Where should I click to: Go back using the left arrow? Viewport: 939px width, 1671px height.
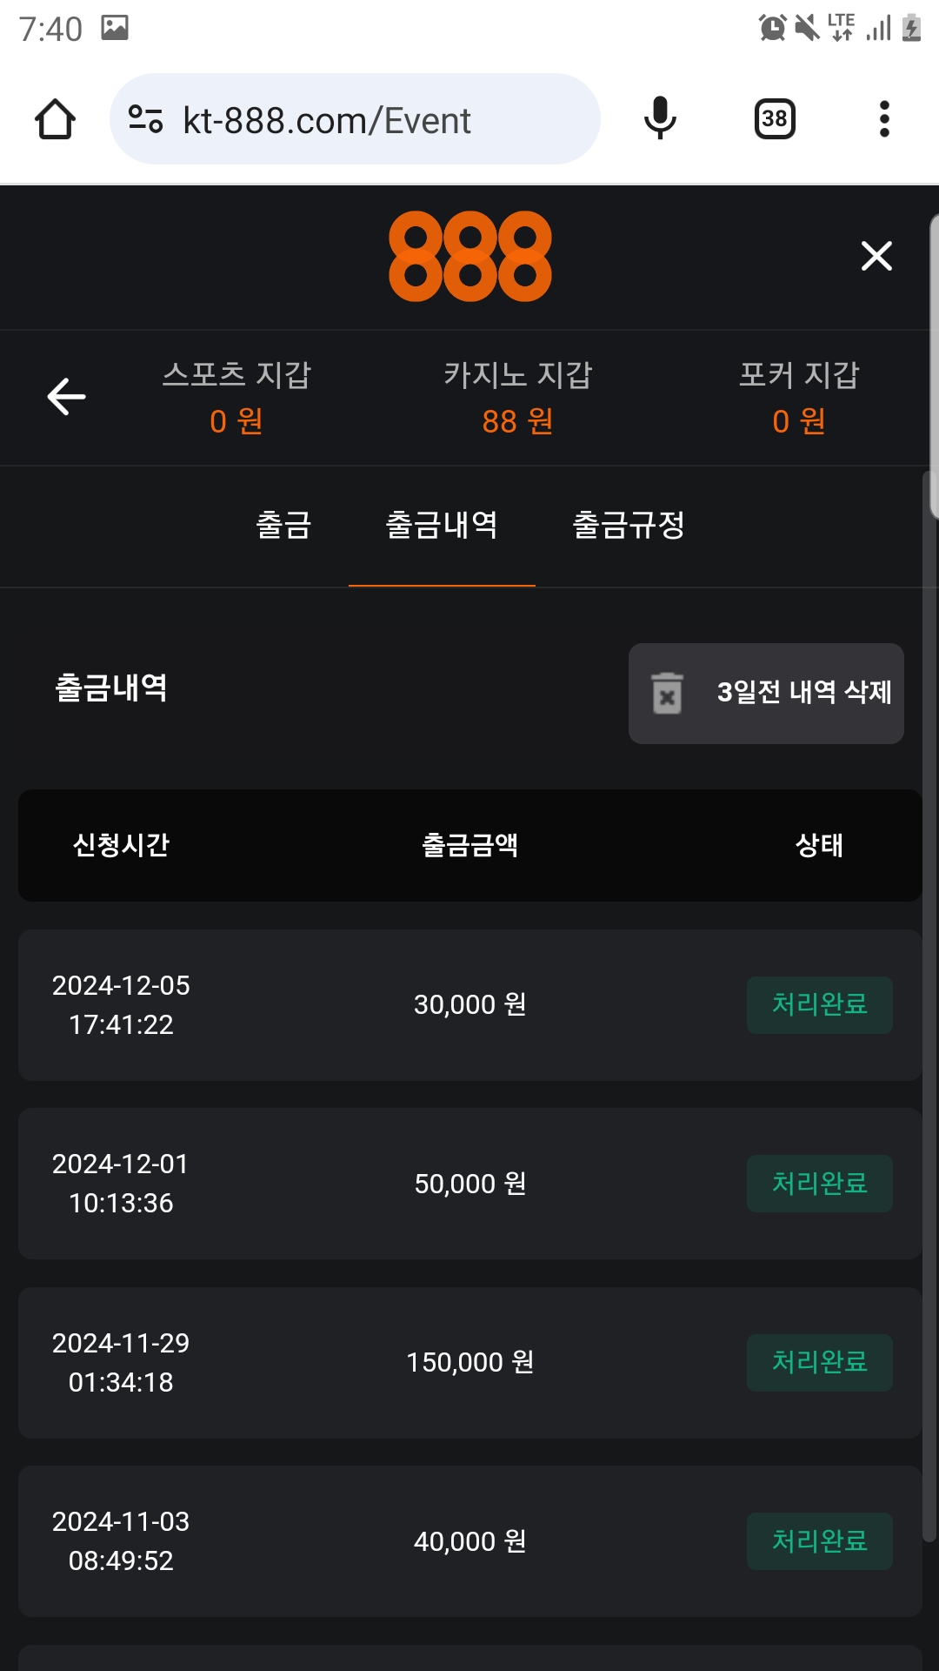[x=66, y=397]
